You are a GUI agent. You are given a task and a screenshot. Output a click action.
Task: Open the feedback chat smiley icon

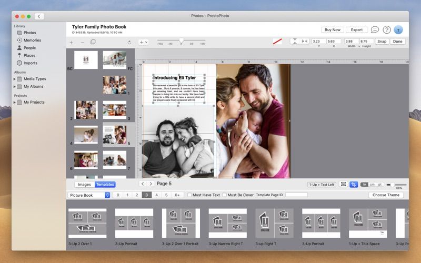click(375, 29)
